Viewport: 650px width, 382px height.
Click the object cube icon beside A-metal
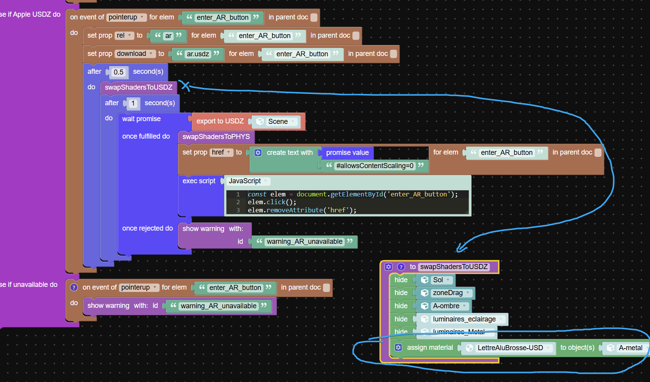point(611,348)
